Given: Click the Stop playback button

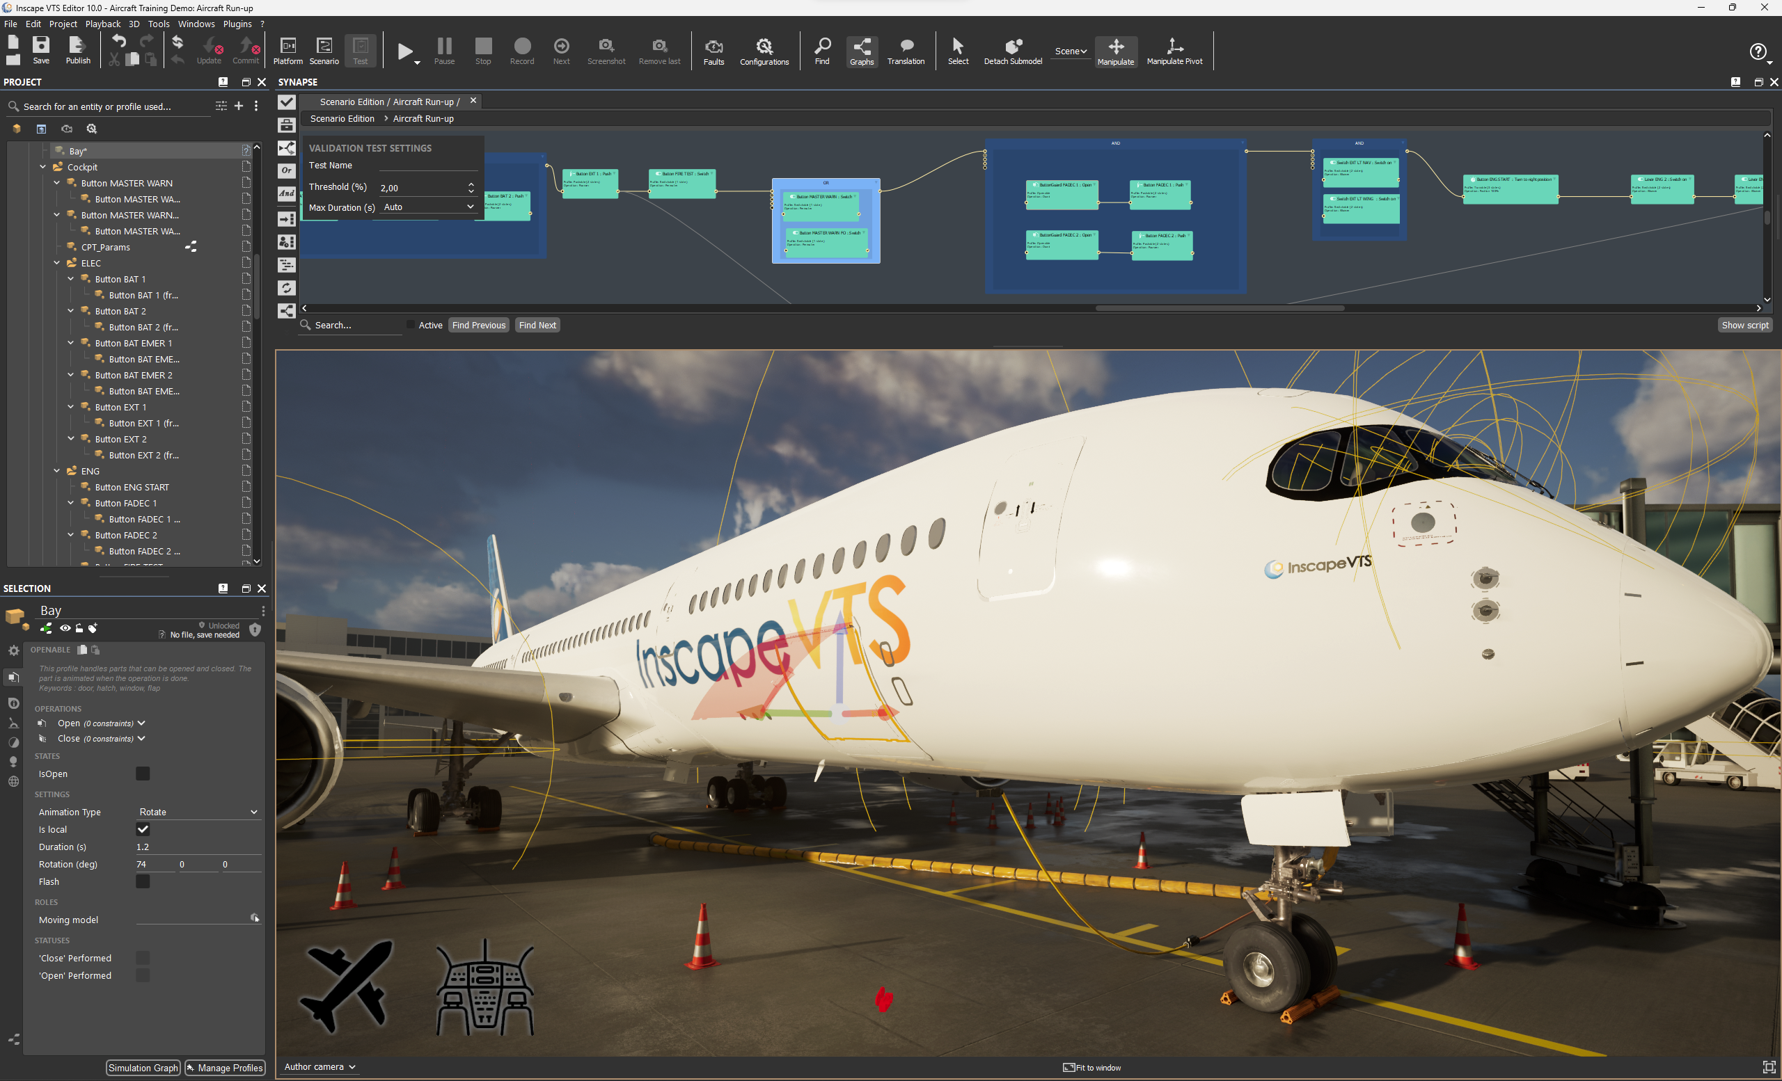Looking at the screenshot, I should (x=483, y=51).
